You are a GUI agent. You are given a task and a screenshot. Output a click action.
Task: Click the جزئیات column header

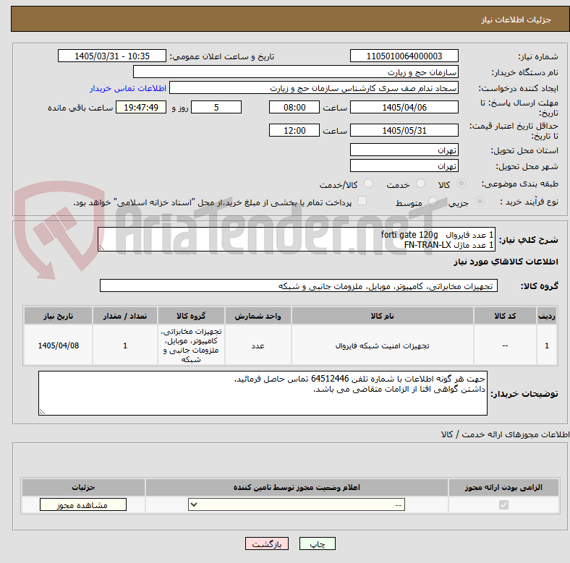tap(83, 487)
